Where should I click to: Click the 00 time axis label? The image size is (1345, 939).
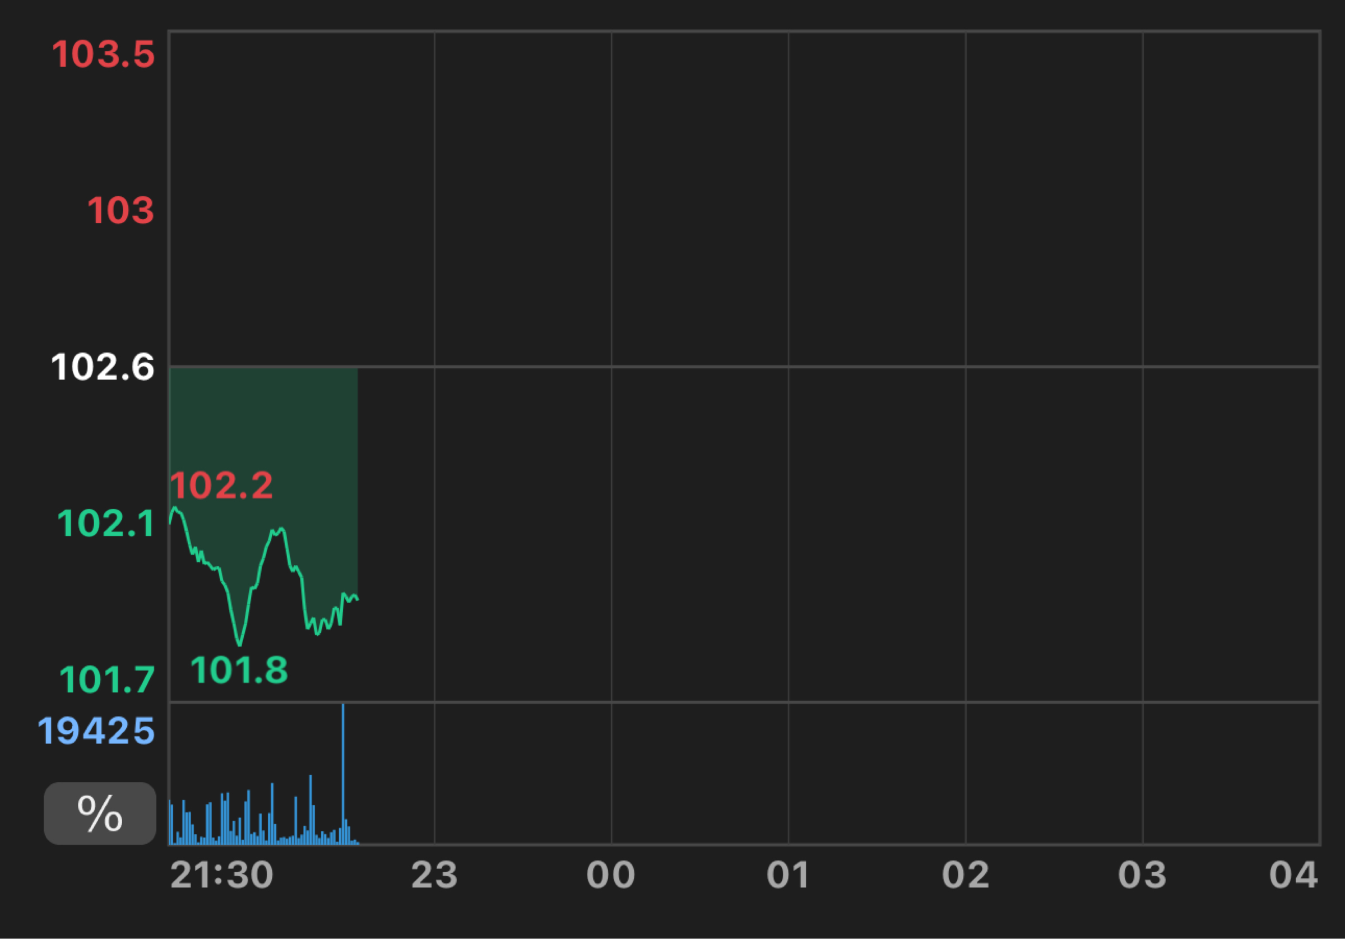pos(611,876)
